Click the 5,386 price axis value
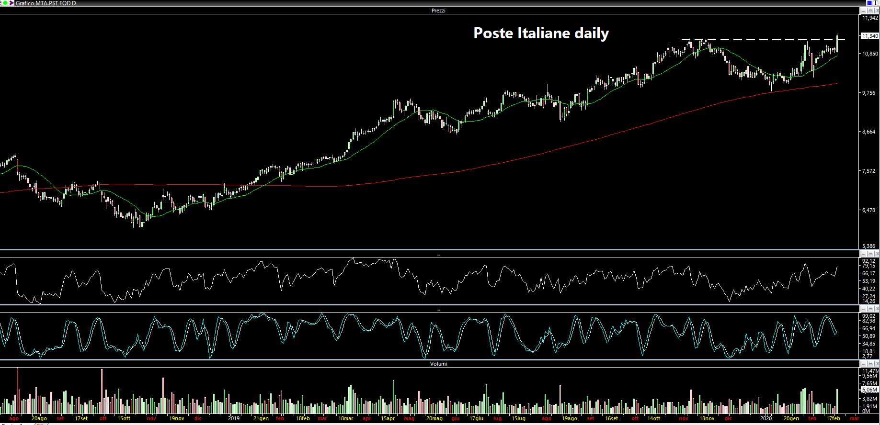Image resolution: width=880 pixels, height=425 pixels. pyautogui.click(x=870, y=246)
